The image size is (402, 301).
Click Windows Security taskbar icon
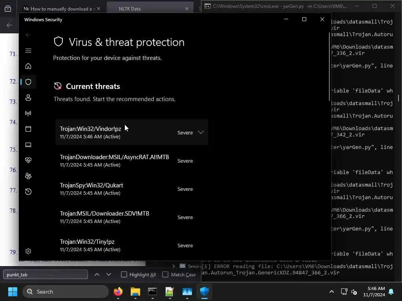[204, 292]
